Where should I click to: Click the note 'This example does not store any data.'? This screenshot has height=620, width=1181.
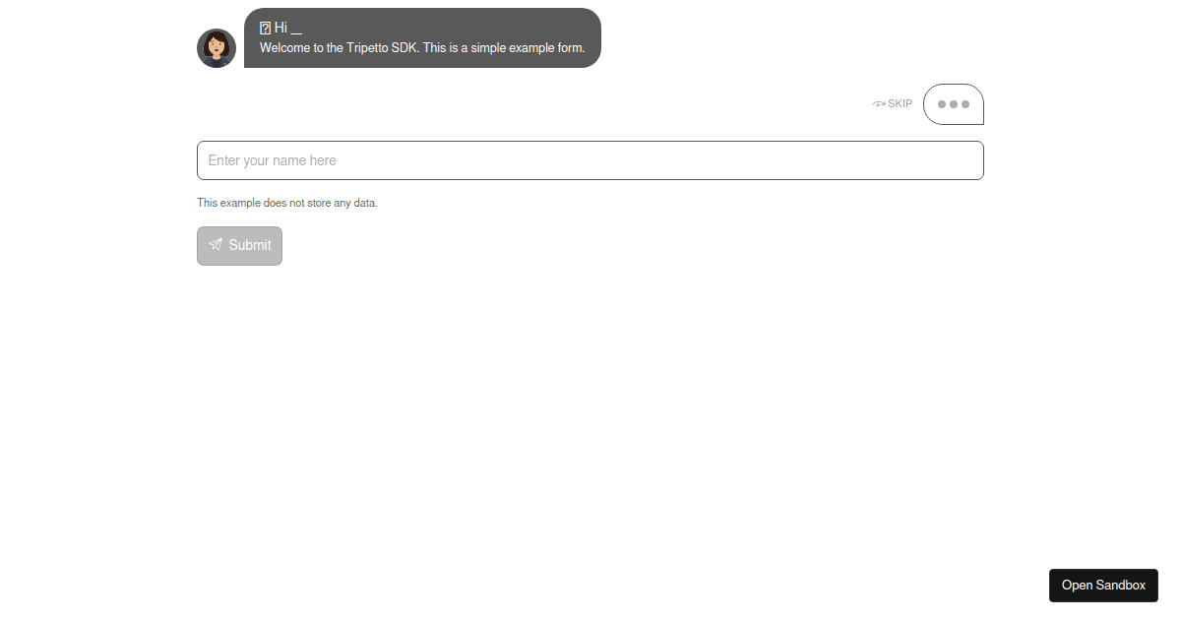click(x=287, y=203)
